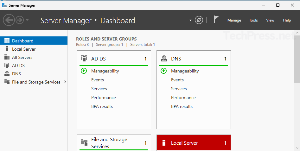This screenshot has height=151, width=300.
Task: Click the Refresh dashboard icon
Action: [199, 20]
